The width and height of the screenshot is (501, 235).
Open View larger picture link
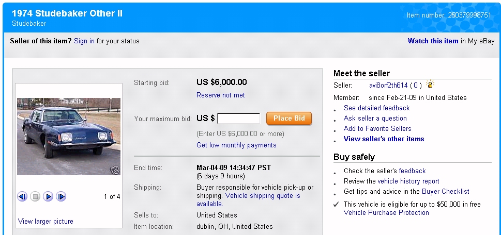(45, 222)
